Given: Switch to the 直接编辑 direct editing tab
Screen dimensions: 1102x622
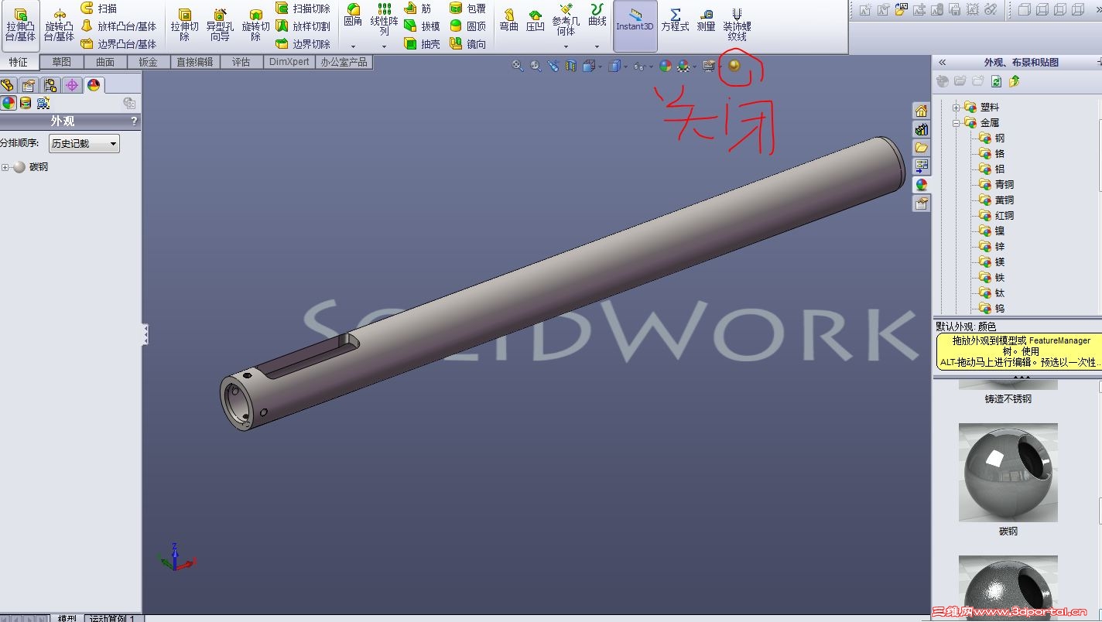Looking at the screenshot, I should (195, 62).
